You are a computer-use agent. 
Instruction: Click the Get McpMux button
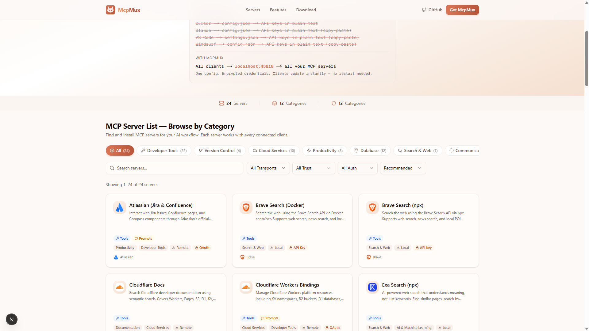(x=462, y=10)
